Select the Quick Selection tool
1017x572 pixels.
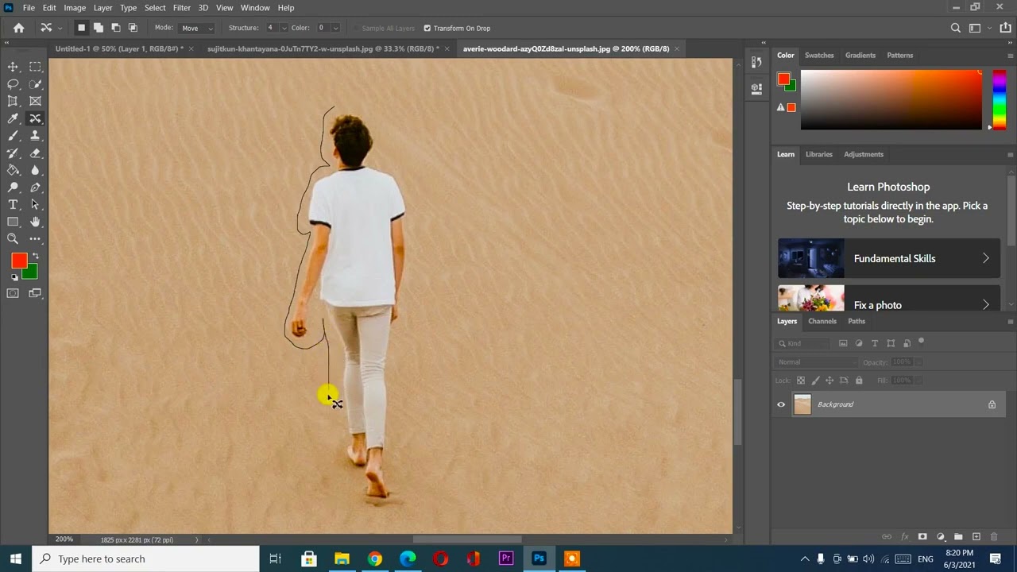click(35, 84)
